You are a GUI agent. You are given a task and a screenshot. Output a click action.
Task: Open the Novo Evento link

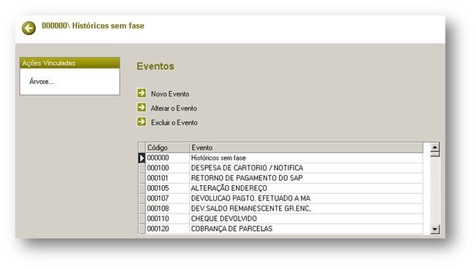click(x=170, y=94)
